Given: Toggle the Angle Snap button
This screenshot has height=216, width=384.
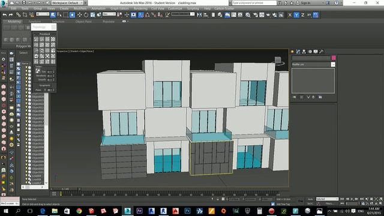Looking at the screenshot, I should click(147, 15).
